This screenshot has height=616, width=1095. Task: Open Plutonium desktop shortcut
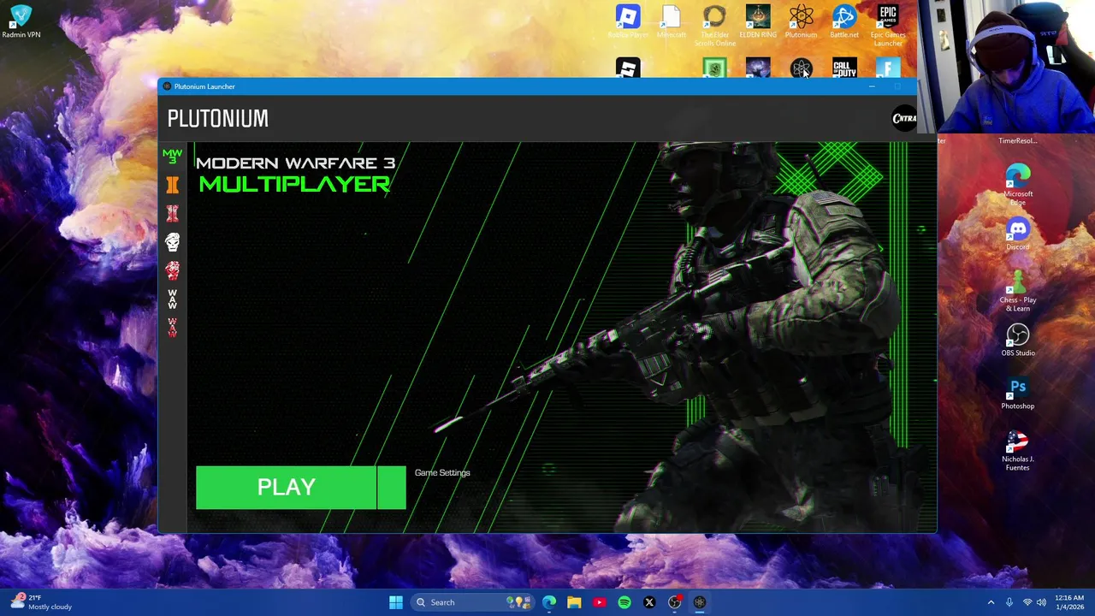(x=801, y=22)
